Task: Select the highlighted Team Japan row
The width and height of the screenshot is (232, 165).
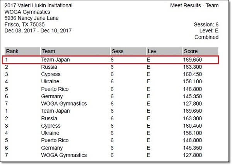Action: (111, 60)
